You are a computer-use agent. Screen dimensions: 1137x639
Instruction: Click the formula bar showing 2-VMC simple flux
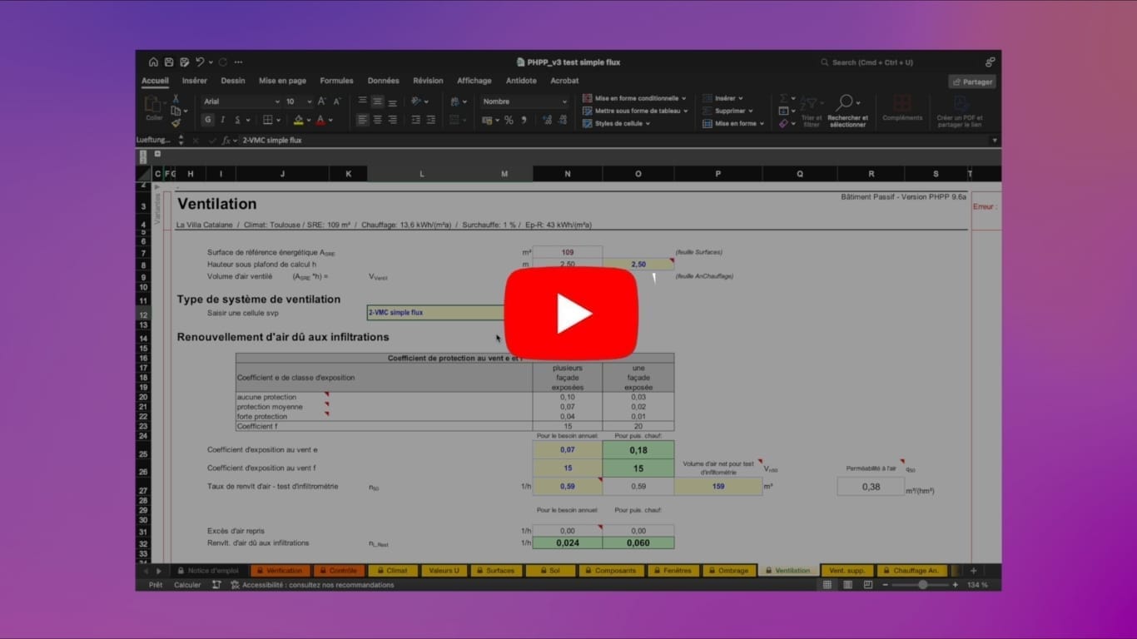tap(614, 141)
